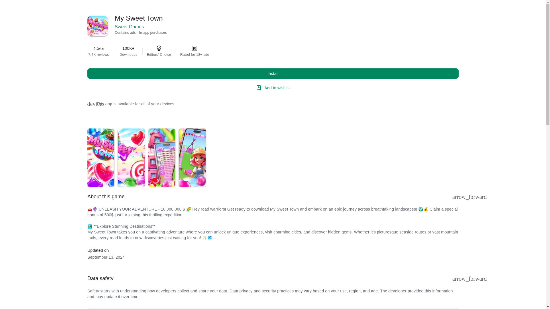Click the My Sweet Town app icon
The width and height of the screenshot is (550, 309).
[98, 26]
